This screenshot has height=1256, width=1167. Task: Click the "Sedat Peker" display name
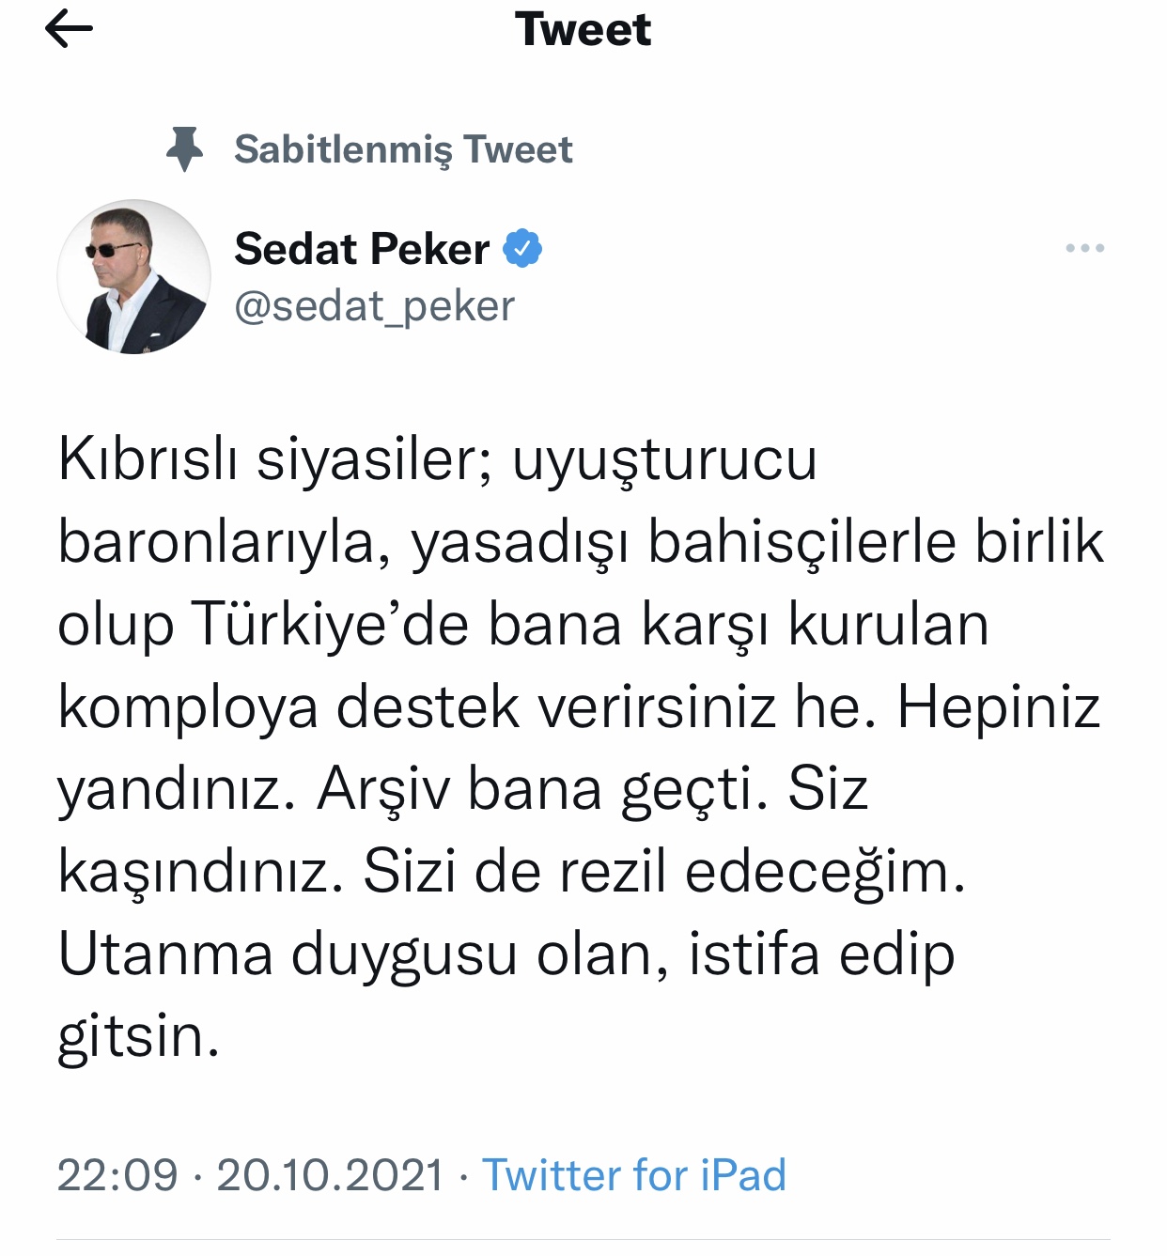(362, 249)
